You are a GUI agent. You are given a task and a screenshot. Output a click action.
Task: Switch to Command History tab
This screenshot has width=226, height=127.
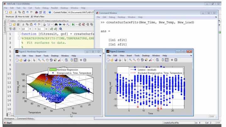point(25,119)
